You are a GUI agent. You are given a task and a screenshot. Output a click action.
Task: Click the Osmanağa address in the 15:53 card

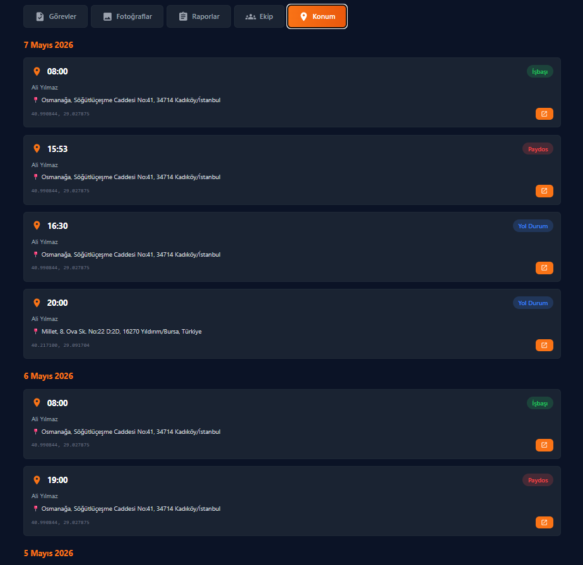click(131, 177)
